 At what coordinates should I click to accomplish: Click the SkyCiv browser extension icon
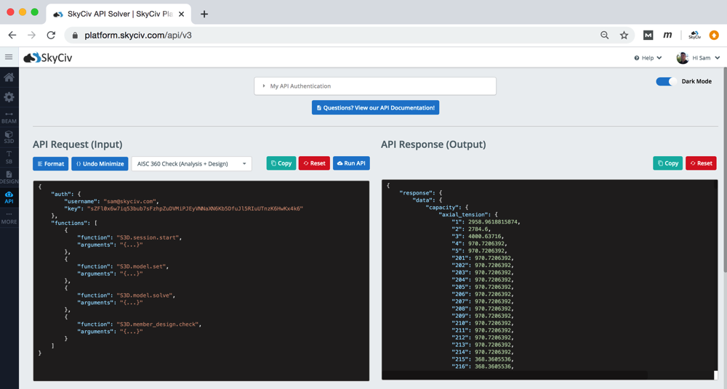pos(694,35)
